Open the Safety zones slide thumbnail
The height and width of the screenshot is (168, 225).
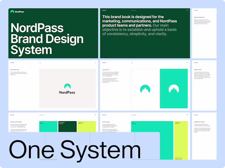[x=204, y=85]
